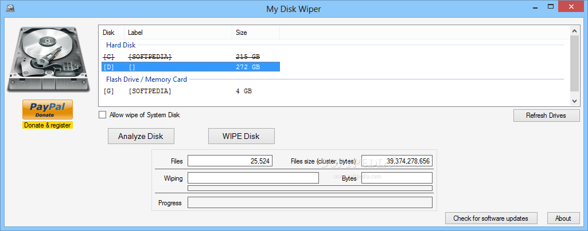This screenshot has height=231, width=588.
Task: Click the Analyze Disk button
Action: coord(141,136)
